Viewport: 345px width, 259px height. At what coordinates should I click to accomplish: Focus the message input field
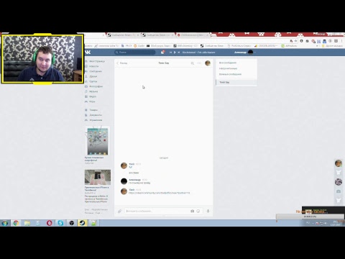pos(157,211)
